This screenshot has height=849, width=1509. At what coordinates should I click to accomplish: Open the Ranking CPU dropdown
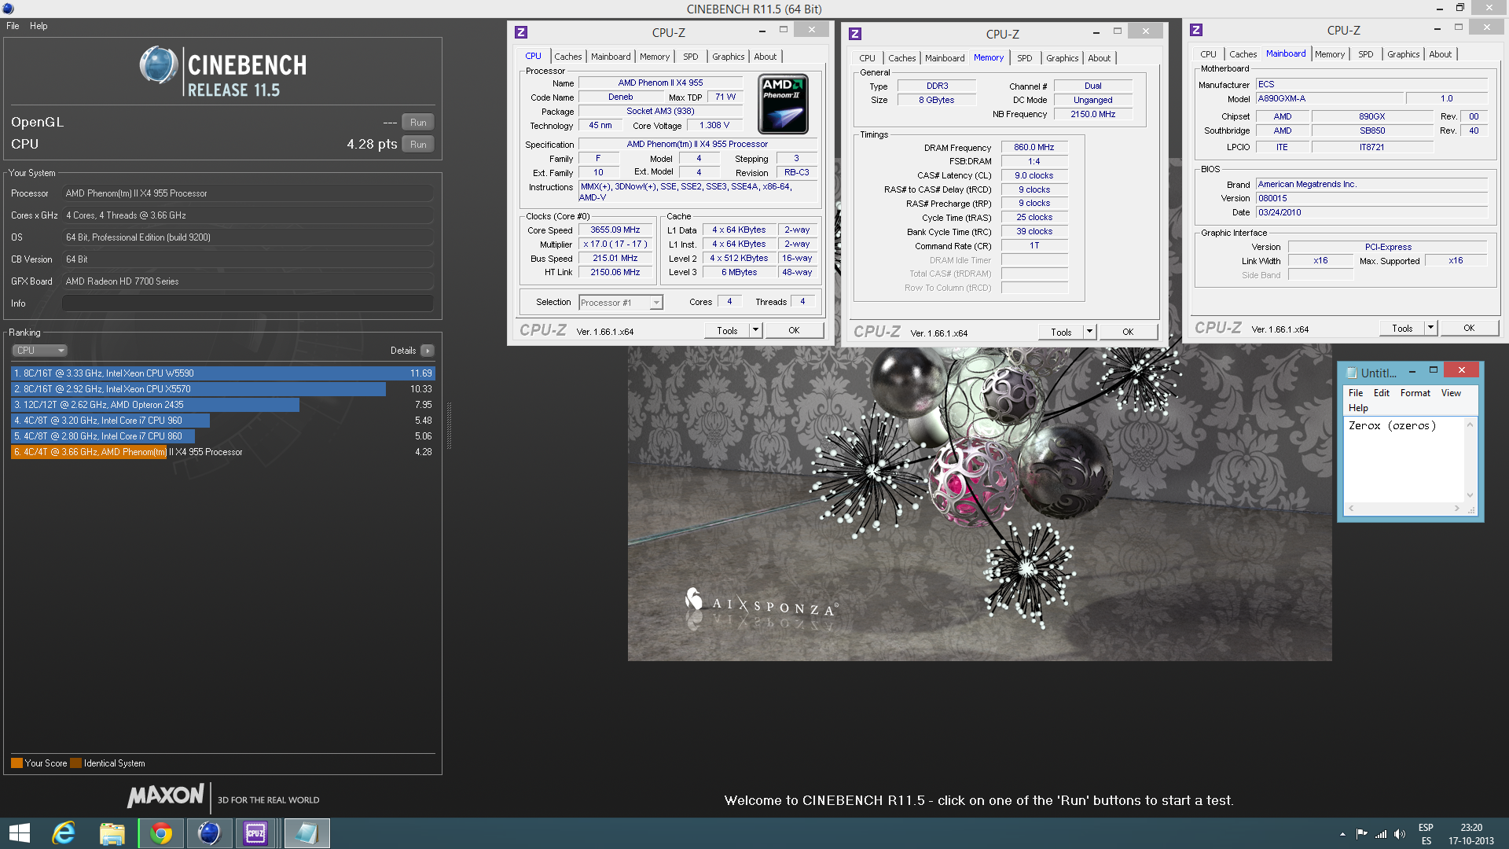[40, 351]
